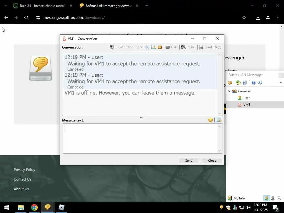Open message history in Softros main window toolbar

pos(245,83)
